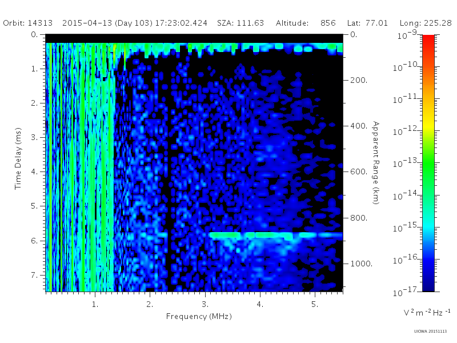Viewport: 457px width, 343px height.
Task: Click the '7.' time delay tick label
Action: pos(34,275)
